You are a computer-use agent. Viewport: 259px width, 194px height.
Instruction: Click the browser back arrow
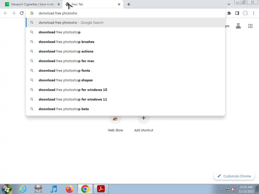tap(6, 13)
